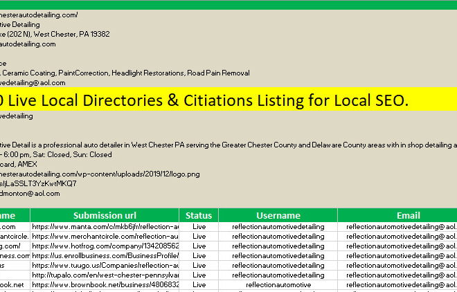457x292 pixels.
Task: Select the username cell in the hotfrog row
Action: tap(278, 246)
